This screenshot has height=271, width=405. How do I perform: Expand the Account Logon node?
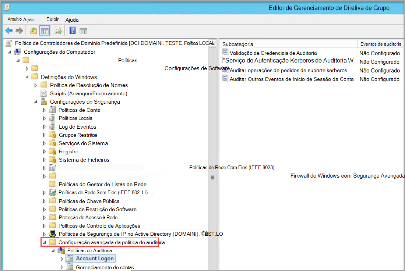tap(62, 258)
